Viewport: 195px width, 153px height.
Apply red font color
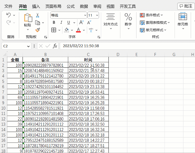click(x=78, y=30)
